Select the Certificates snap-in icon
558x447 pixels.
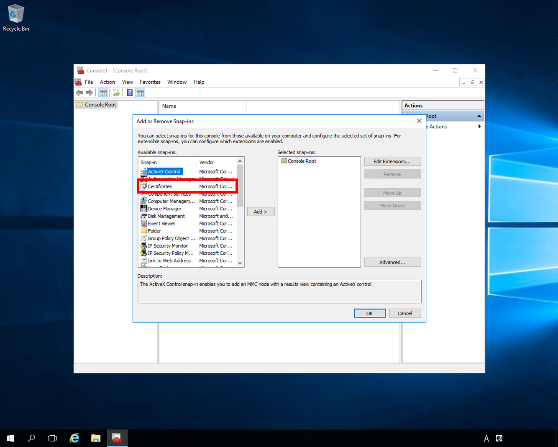(144, 186)
